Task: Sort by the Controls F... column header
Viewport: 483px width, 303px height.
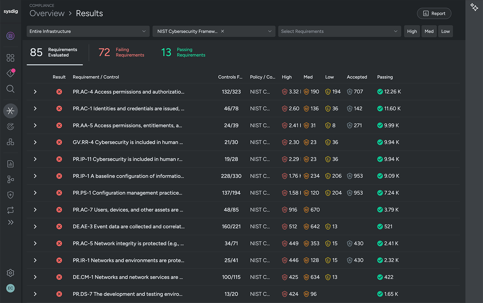Action: point(230,77)
